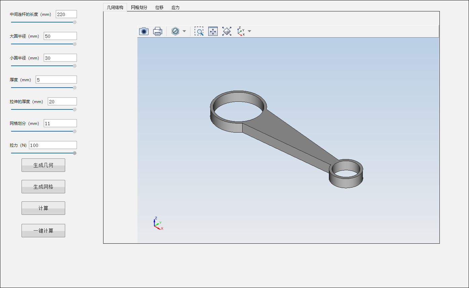
Task: Click slider under 拉力 (N)
Action: point(44,153)
